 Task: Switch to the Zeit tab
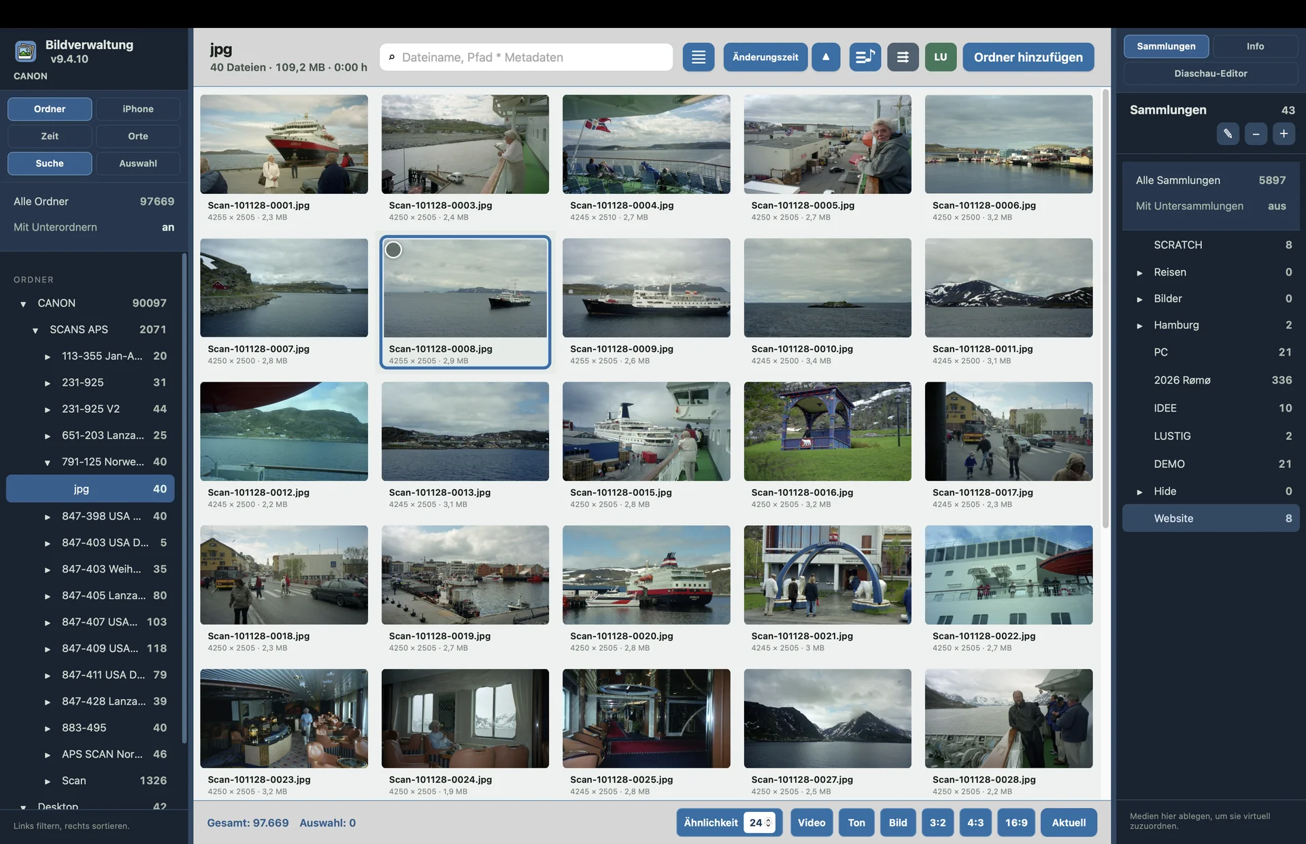50,136
